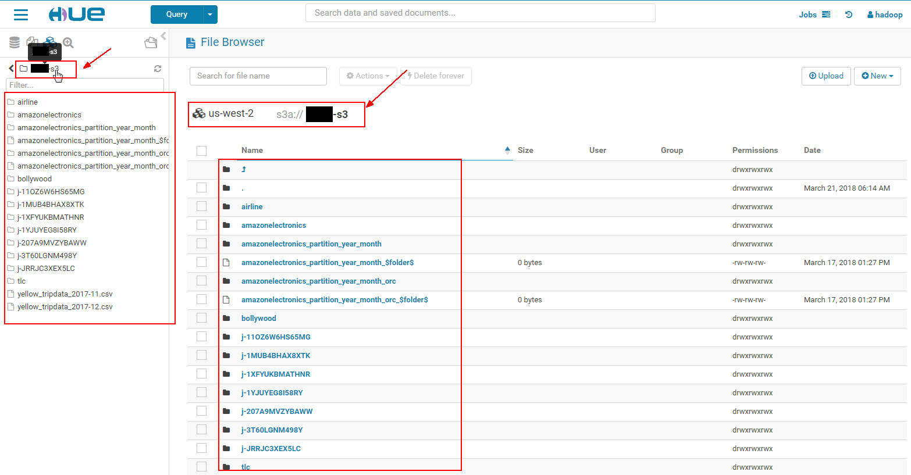Screen dimensions: 911x475
Task: Check the amazonelectronics row checkbox
Action: click(201, 225)
